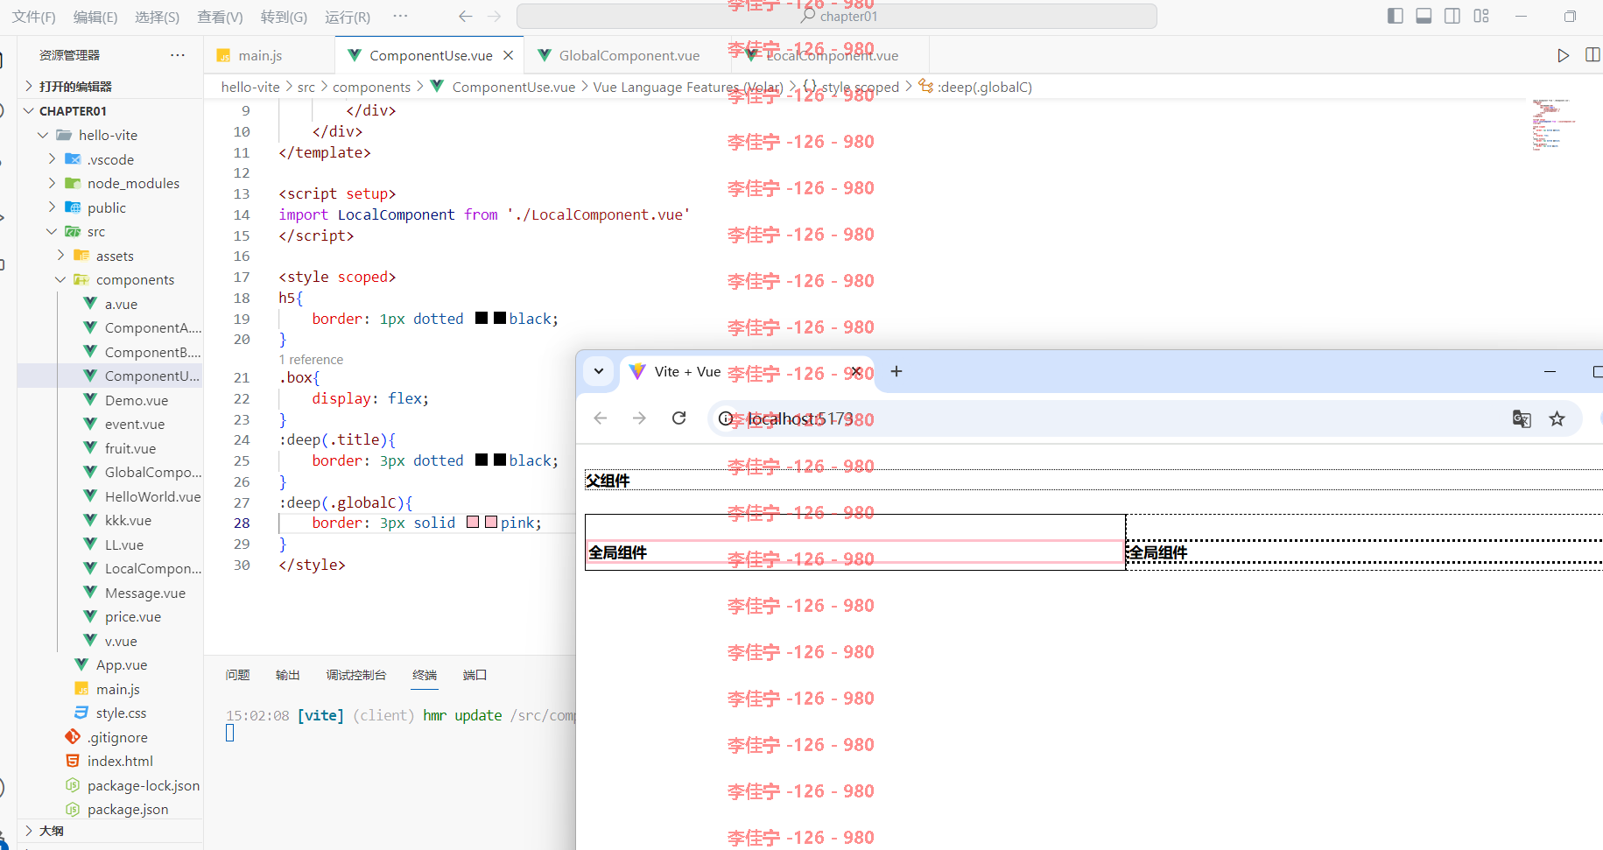Open customize layout icon
The height and width of the screenshot is (850, 1603).
1481,16
